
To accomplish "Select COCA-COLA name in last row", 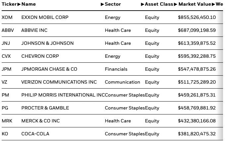I will click(x=35, y=134).
